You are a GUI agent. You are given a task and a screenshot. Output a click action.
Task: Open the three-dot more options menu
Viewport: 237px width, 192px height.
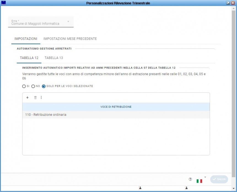coord(41,97)
